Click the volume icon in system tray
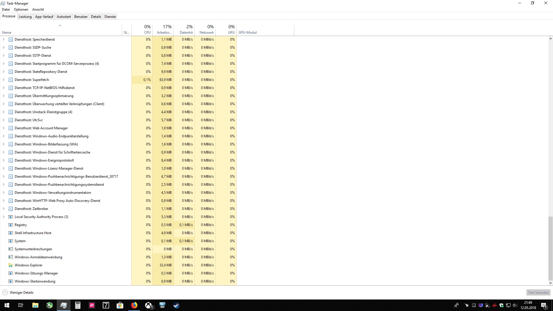 [515, 305]
